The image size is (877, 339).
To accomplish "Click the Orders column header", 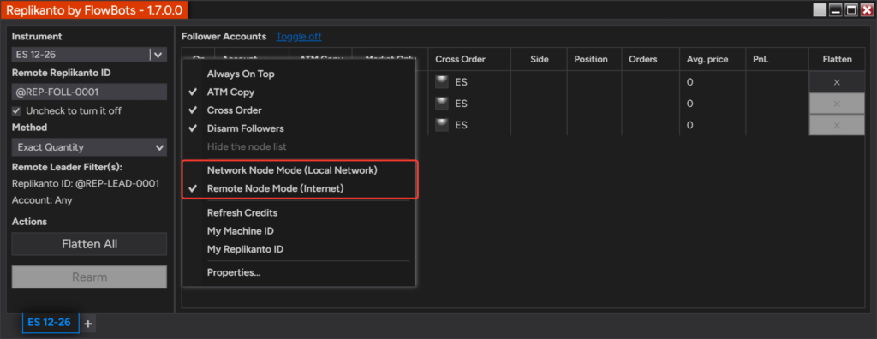I will coord(651,59).
